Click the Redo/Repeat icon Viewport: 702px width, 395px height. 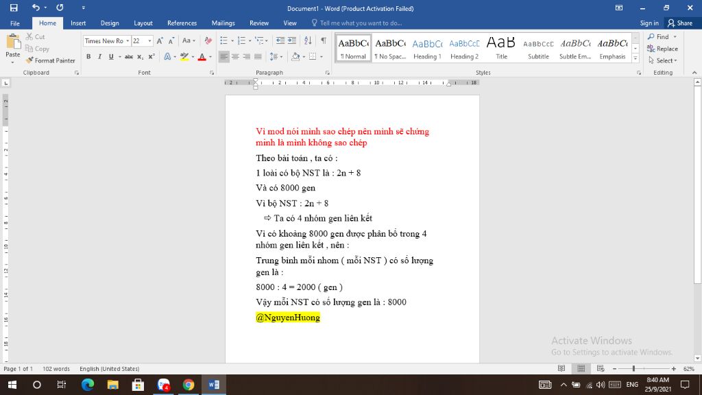[60, 8]
